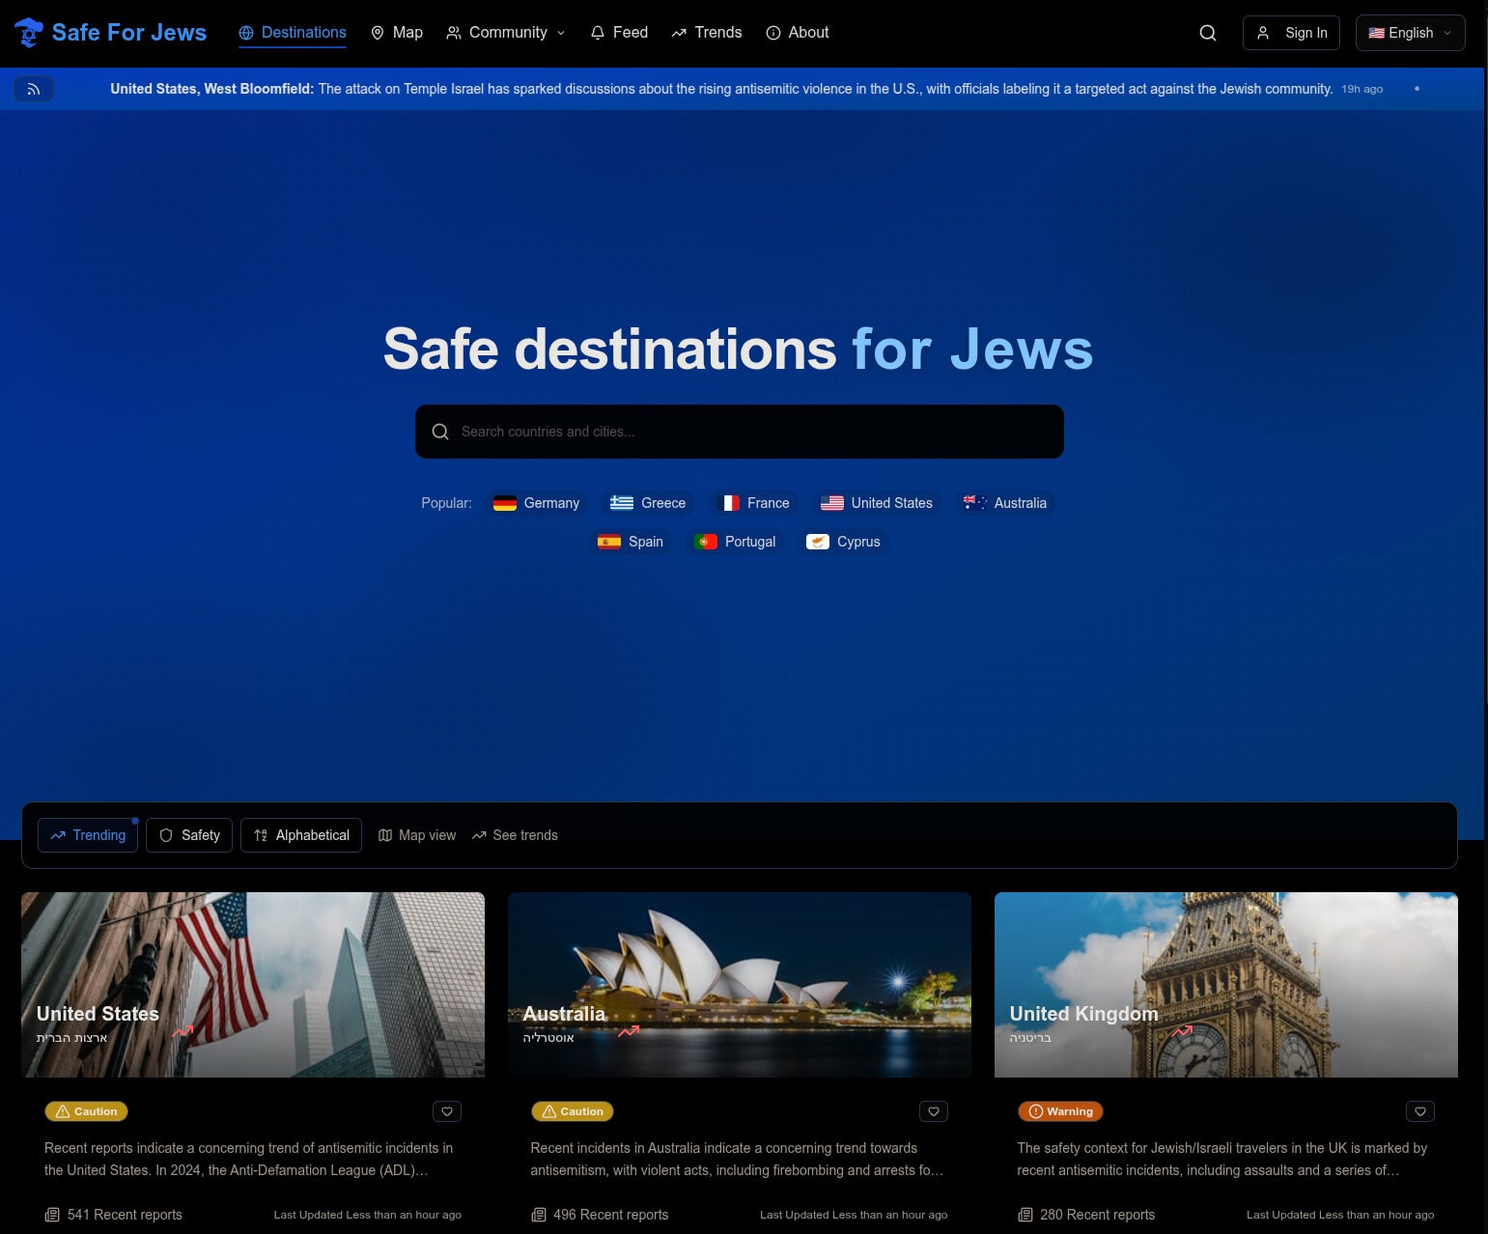Click the Sign In button
The image size is (1488, 1234).
1291,33
